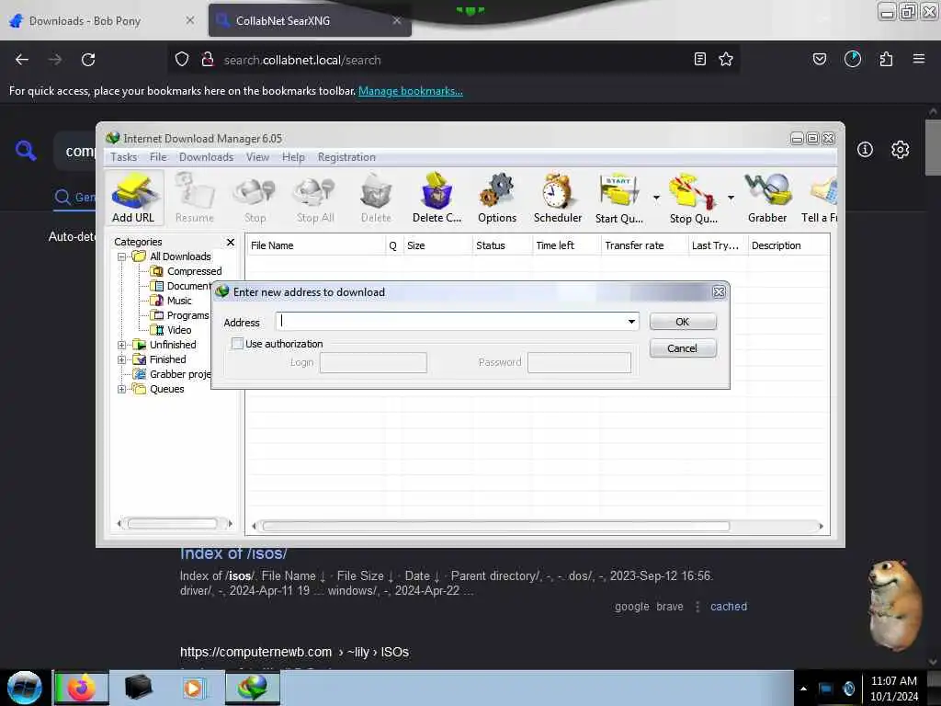Click the Stop All toolbar icon
The width and height of the screenshot is (941, 706).
pyautogui.click(x=315, y=198)
